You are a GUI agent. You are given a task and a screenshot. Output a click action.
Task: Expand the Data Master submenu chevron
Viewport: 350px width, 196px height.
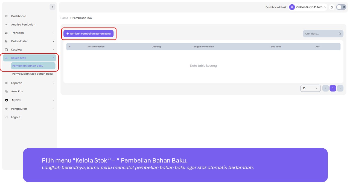pyautogui.click(x=53, y=41)
